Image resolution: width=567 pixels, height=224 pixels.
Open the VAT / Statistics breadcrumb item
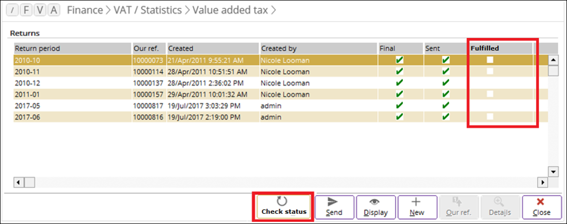click(148, 10)
